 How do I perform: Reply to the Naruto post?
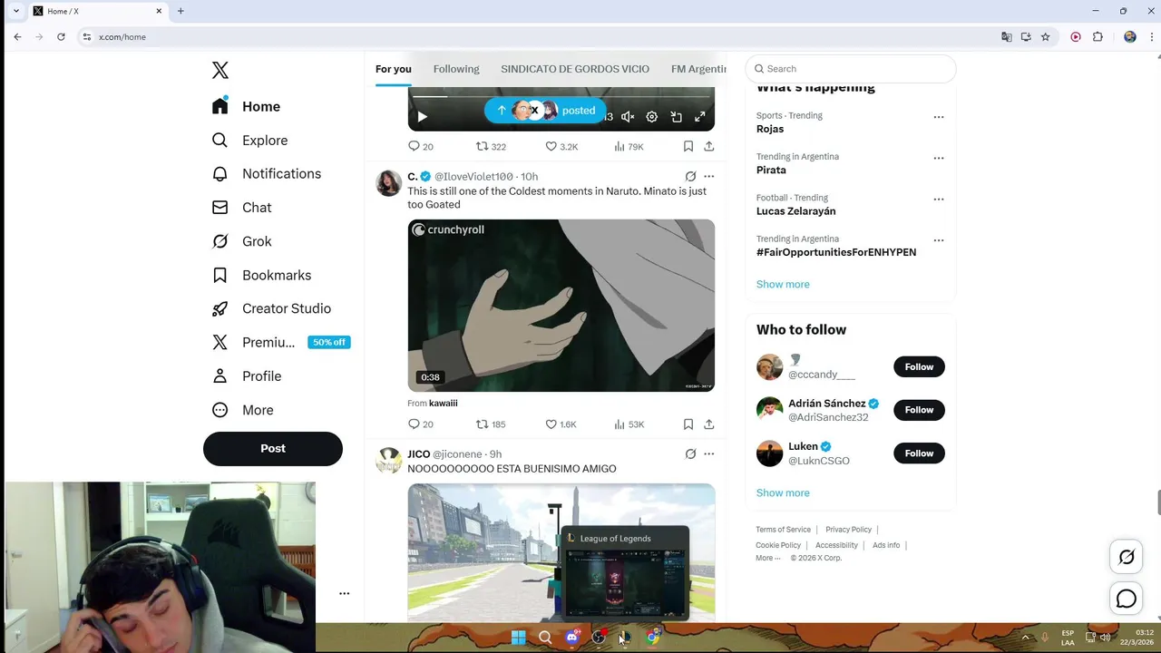tap(420, 424)
